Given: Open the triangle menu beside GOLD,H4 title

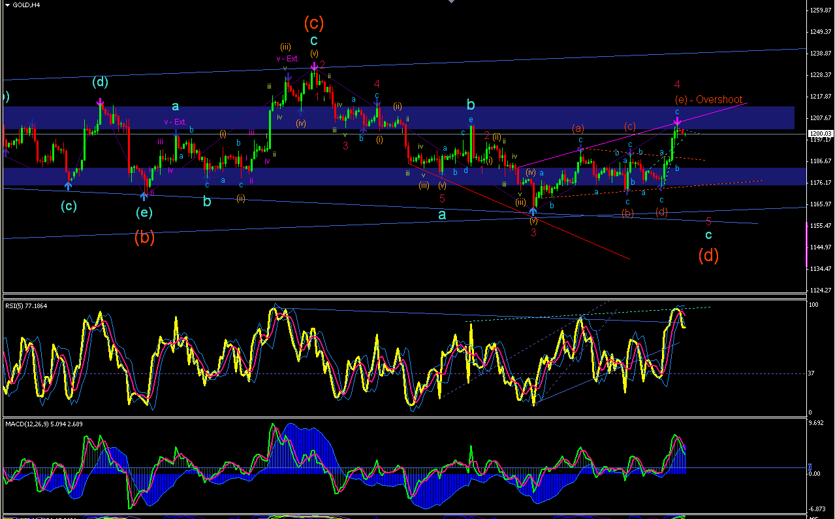Looking at the screenshot, I should 7,4.
